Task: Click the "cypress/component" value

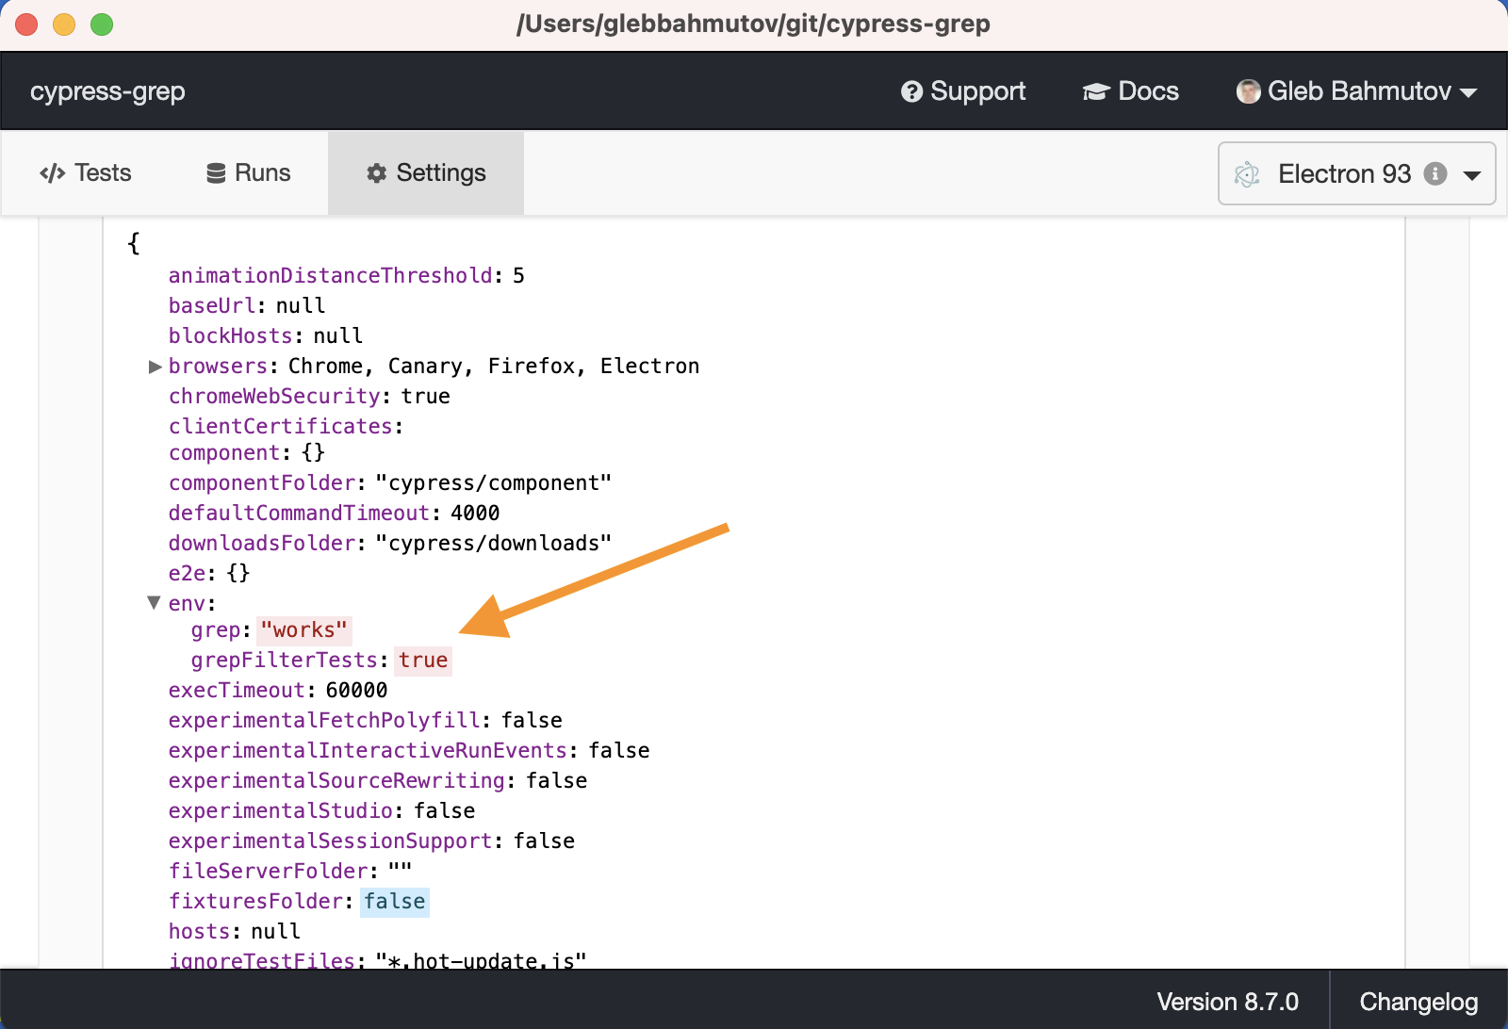Action: tap(494, 482)
